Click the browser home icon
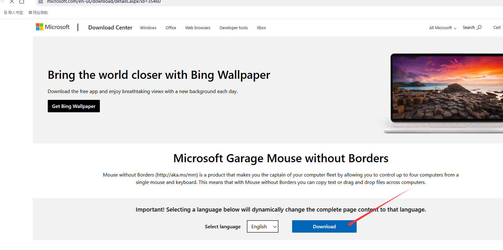The image size is (503, 250). 22,2
